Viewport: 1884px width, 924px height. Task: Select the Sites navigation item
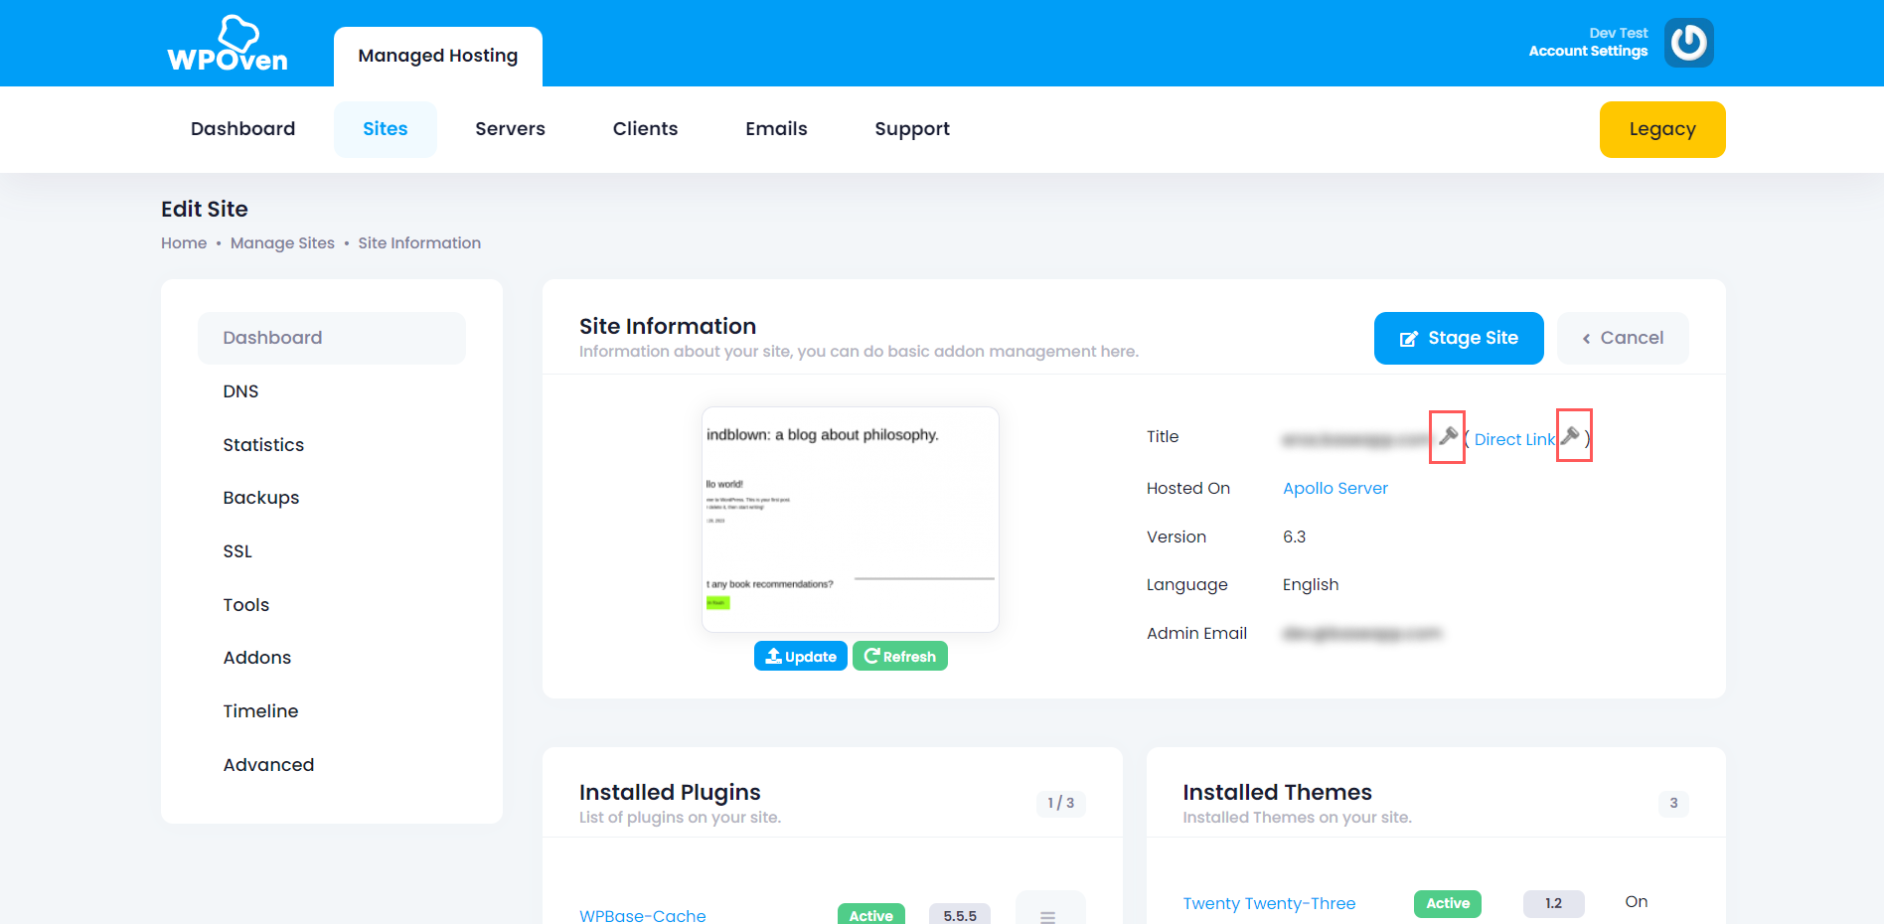(386, 129)
